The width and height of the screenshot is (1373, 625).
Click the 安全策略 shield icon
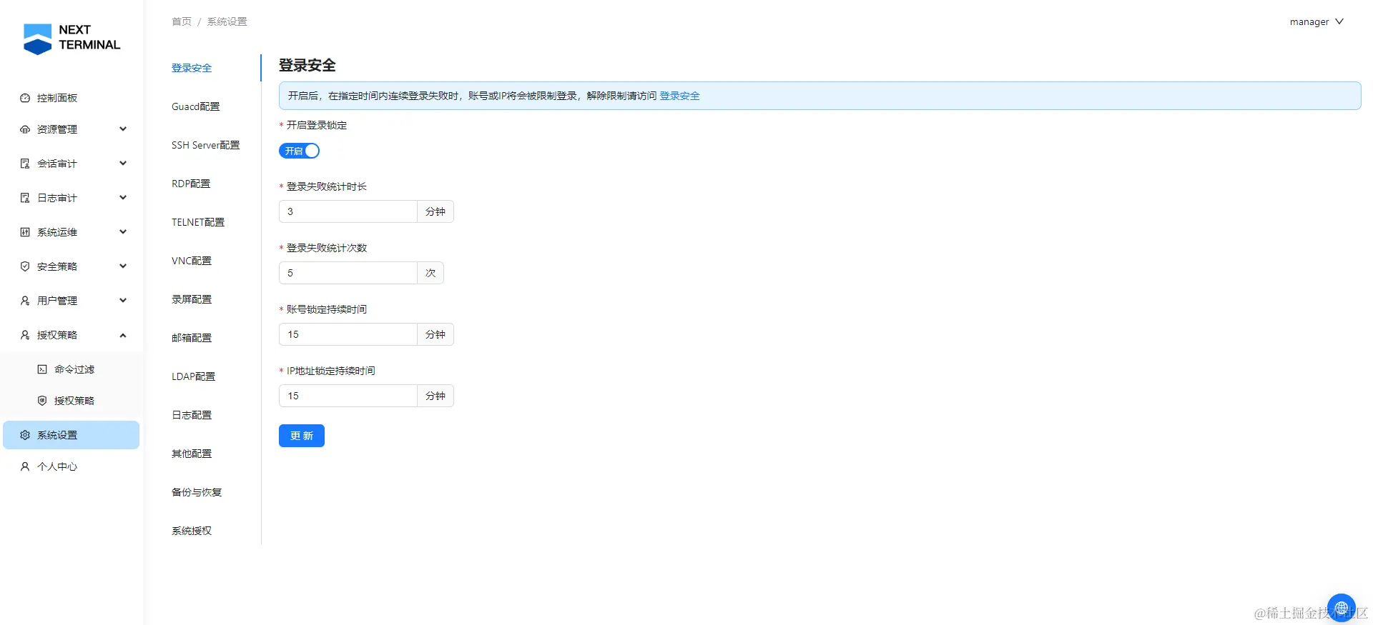click(25, 266)
